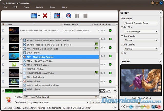Image resolution: width=164 pixels, height=111 pixels.
Task: Click the Browse... button
Action: (x=97, y=102)
